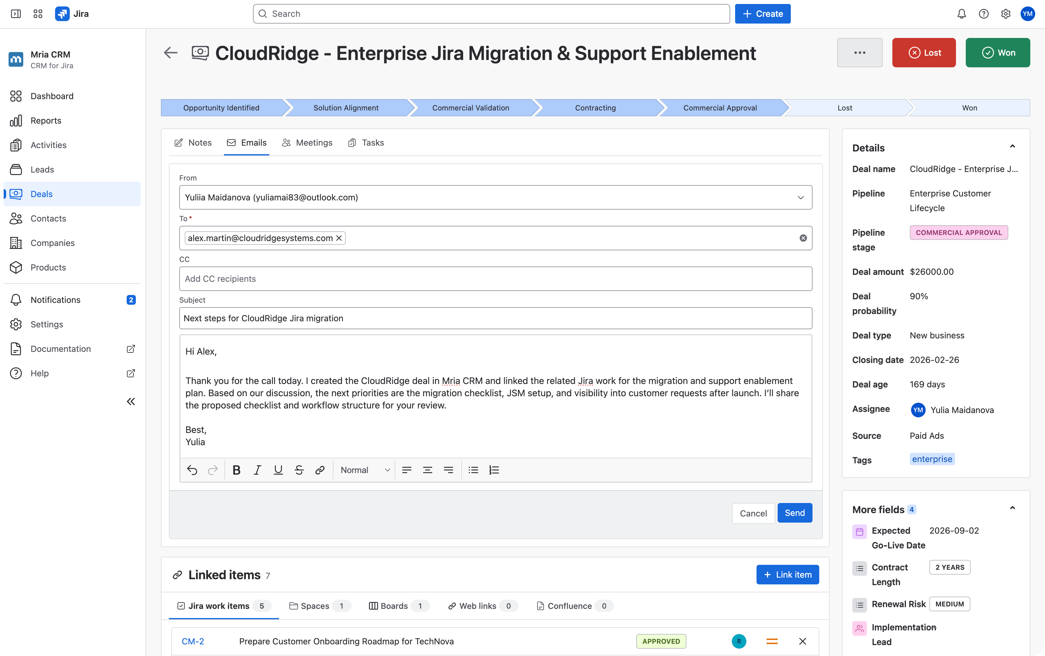Switch to the Tasks tab

pyautogui.click(x=366, y=143)
